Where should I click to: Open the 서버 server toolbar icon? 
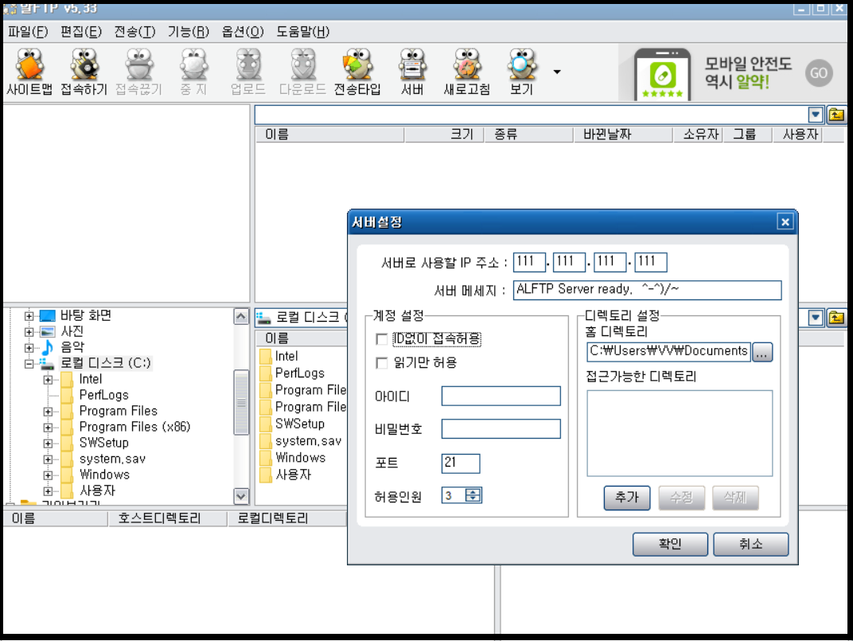tap(412, 72)
